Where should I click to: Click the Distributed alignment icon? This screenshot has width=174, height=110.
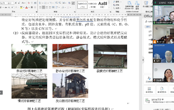pyautogui.click(x=53, y=7)
